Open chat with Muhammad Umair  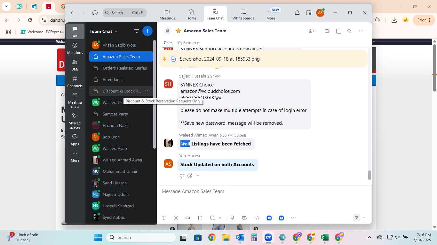(x=121, y=171)
